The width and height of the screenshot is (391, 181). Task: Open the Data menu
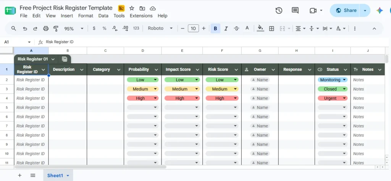pyautogui.click(x=103, y=16)
